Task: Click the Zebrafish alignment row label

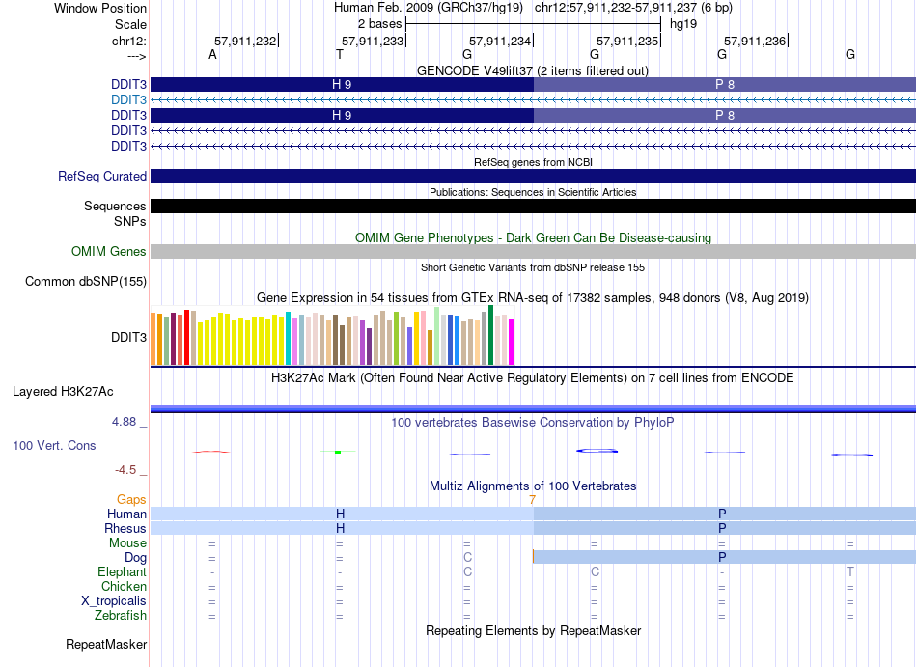Action: [x=121, y=615]
